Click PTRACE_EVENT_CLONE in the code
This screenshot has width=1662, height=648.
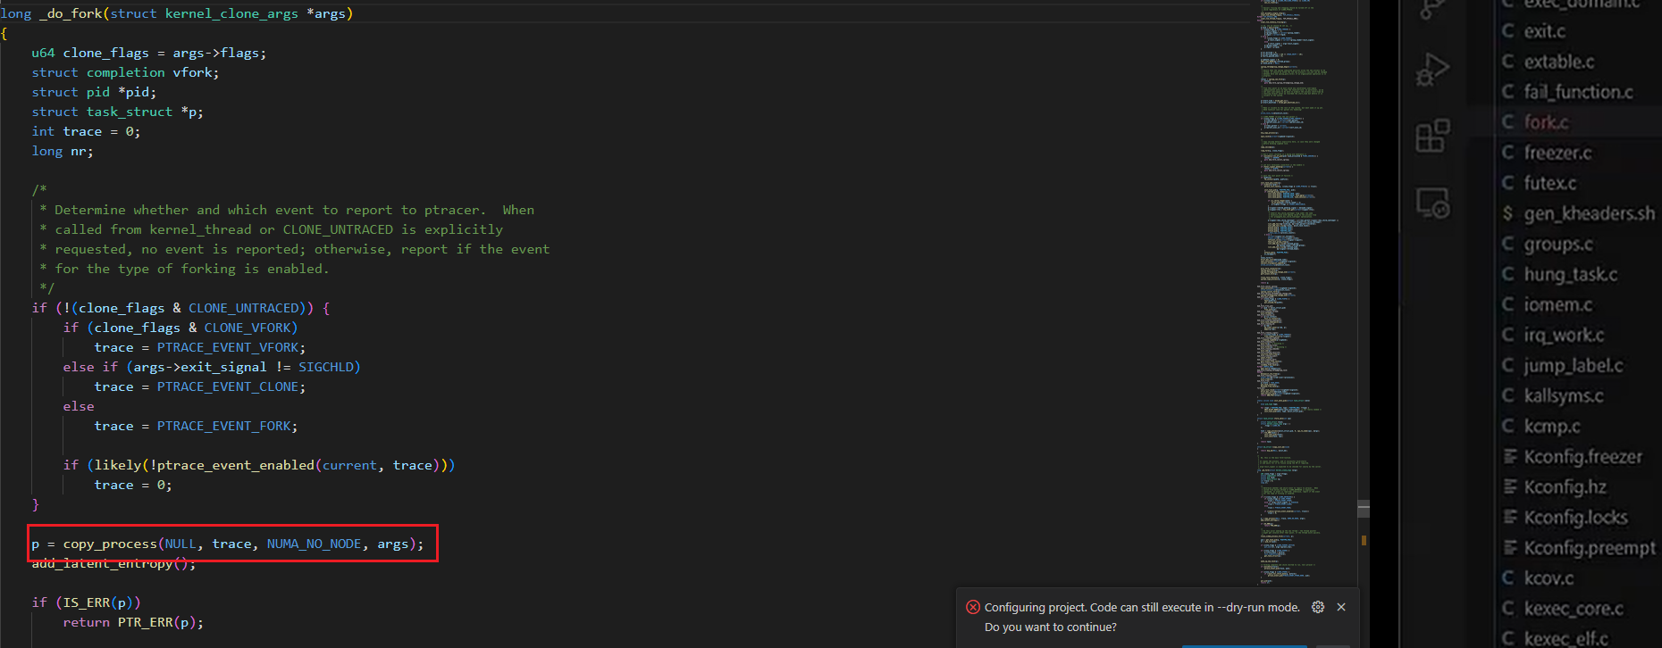click(228, 386)
